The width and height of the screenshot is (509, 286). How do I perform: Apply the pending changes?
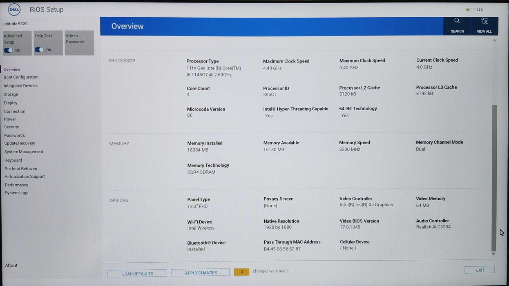(200, 272)
